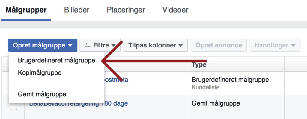307x119 pixels.
Task: Click the Type column header
Action: (x=199, y=65)
